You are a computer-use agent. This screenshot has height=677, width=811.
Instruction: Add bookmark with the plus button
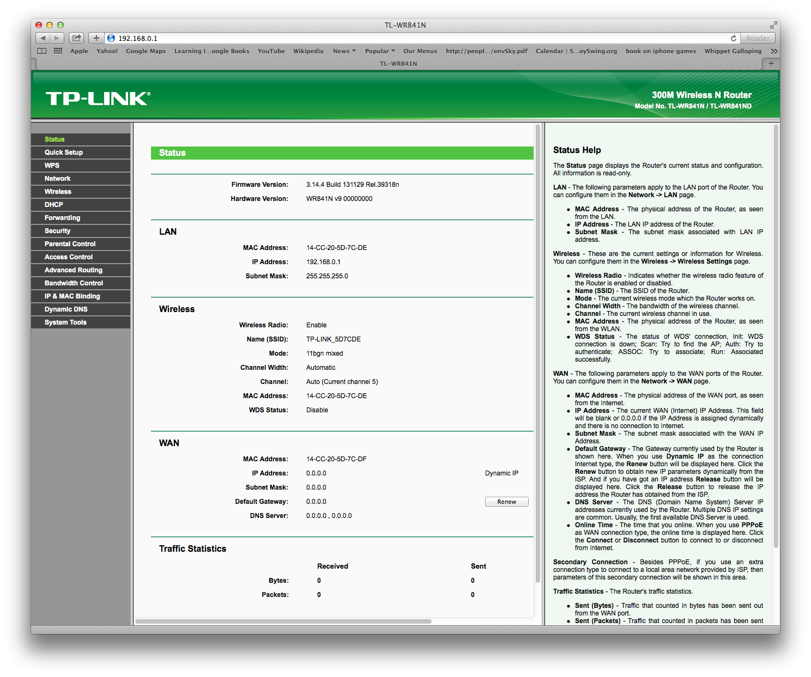tap(96, 38)
